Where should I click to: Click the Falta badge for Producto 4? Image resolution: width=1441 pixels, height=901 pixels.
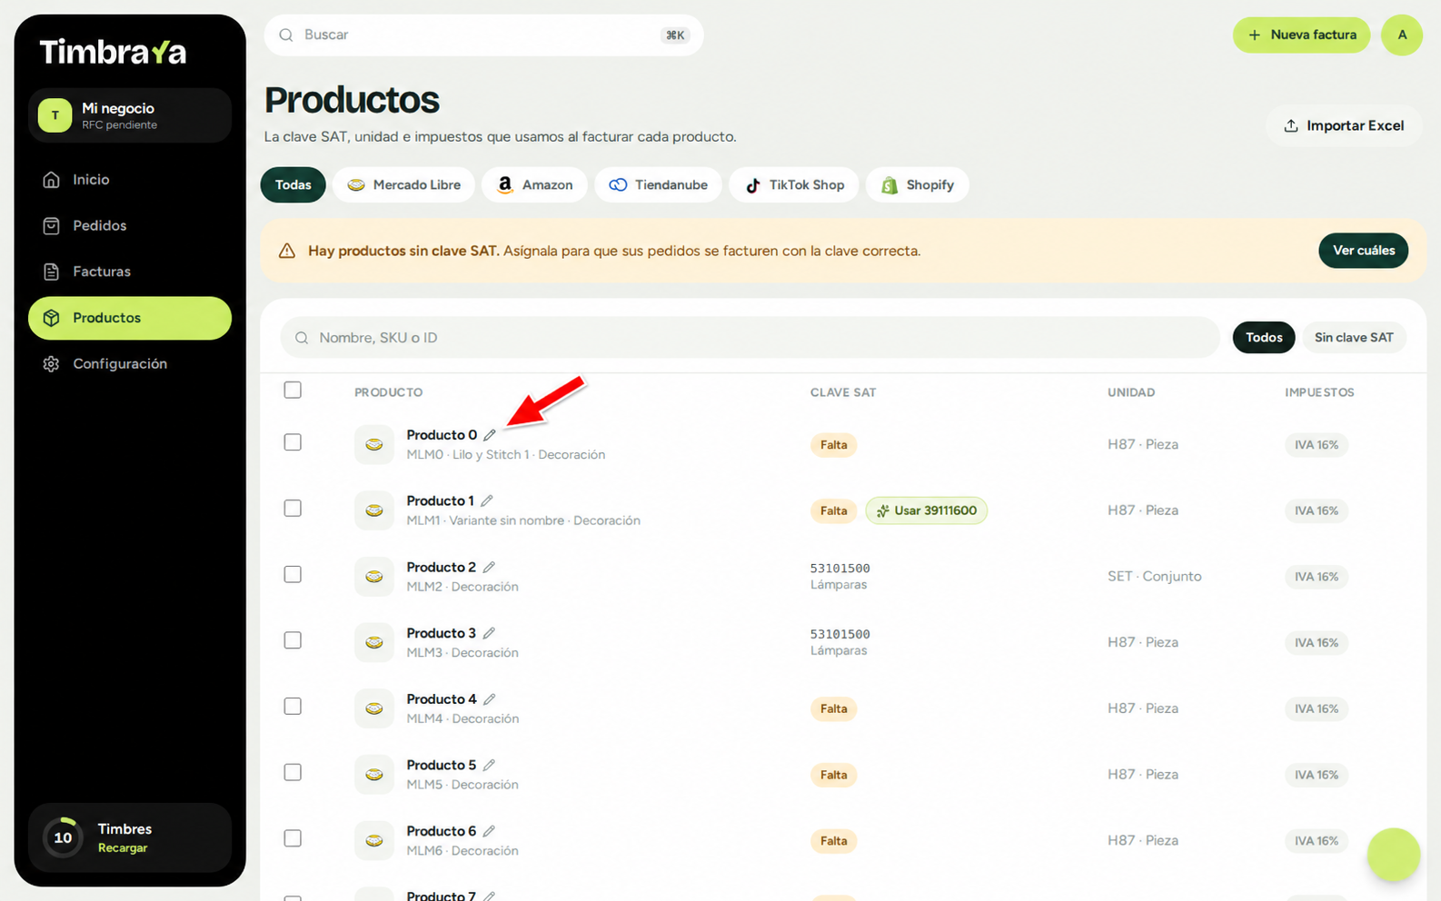pos(833,708)
